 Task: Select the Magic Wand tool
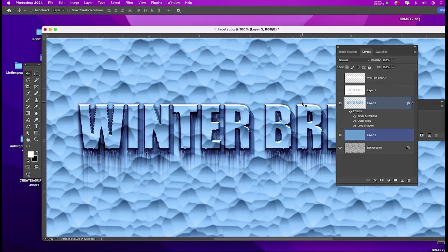[36, 80]
